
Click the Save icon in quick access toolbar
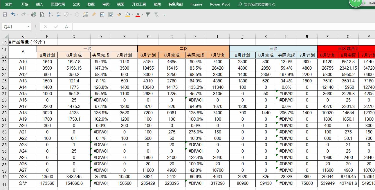tap(5, 15)
